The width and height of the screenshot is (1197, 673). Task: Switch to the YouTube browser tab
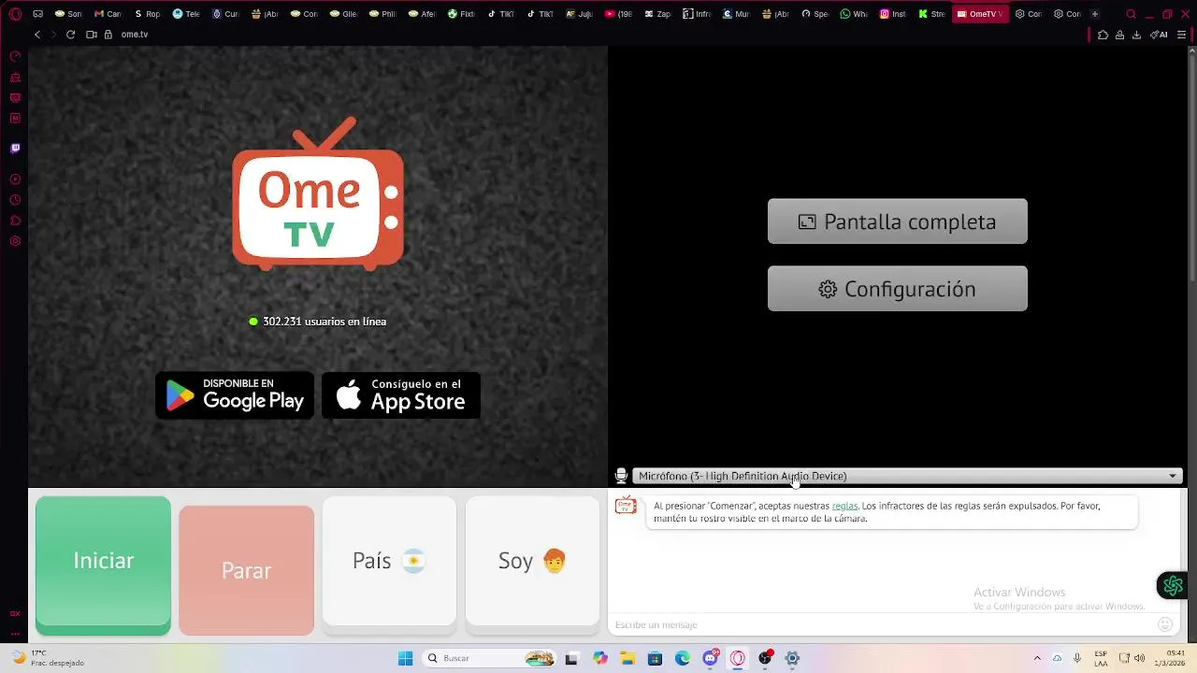pyautogui.click(x=618, y=14)
